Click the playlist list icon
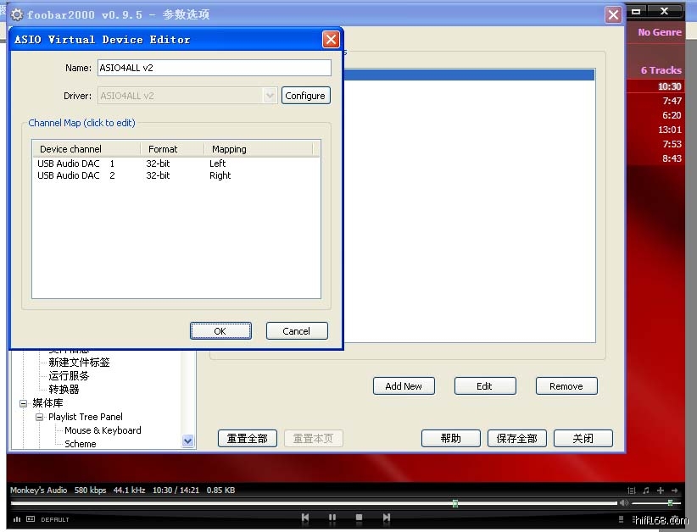 pyautogui.click(x=631, y=490)
